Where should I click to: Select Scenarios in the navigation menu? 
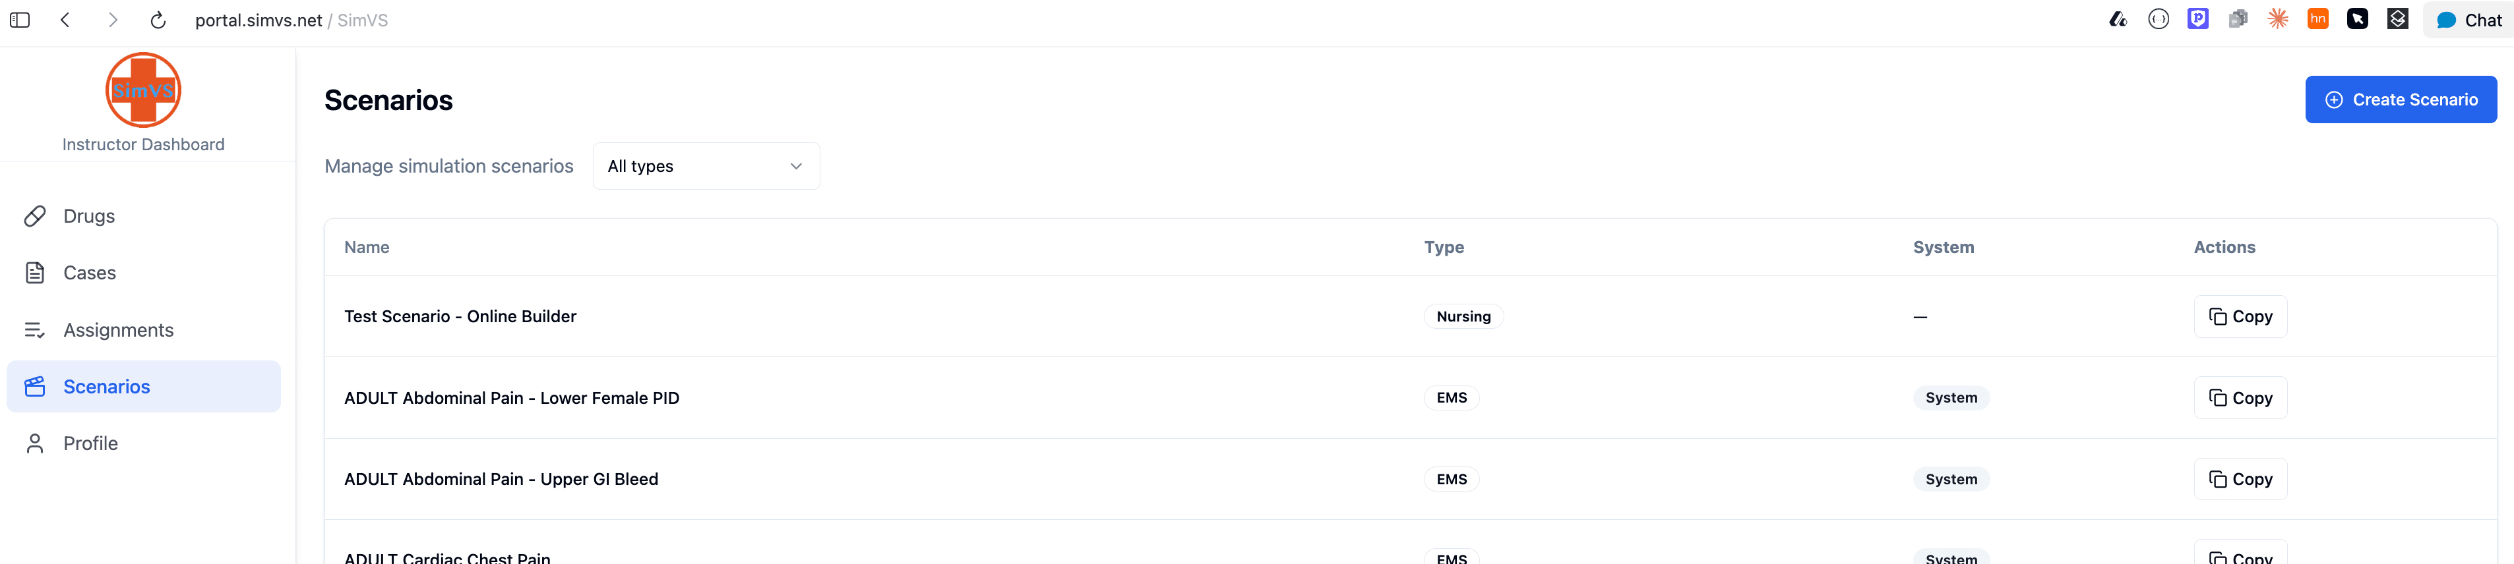click(106, 385)
